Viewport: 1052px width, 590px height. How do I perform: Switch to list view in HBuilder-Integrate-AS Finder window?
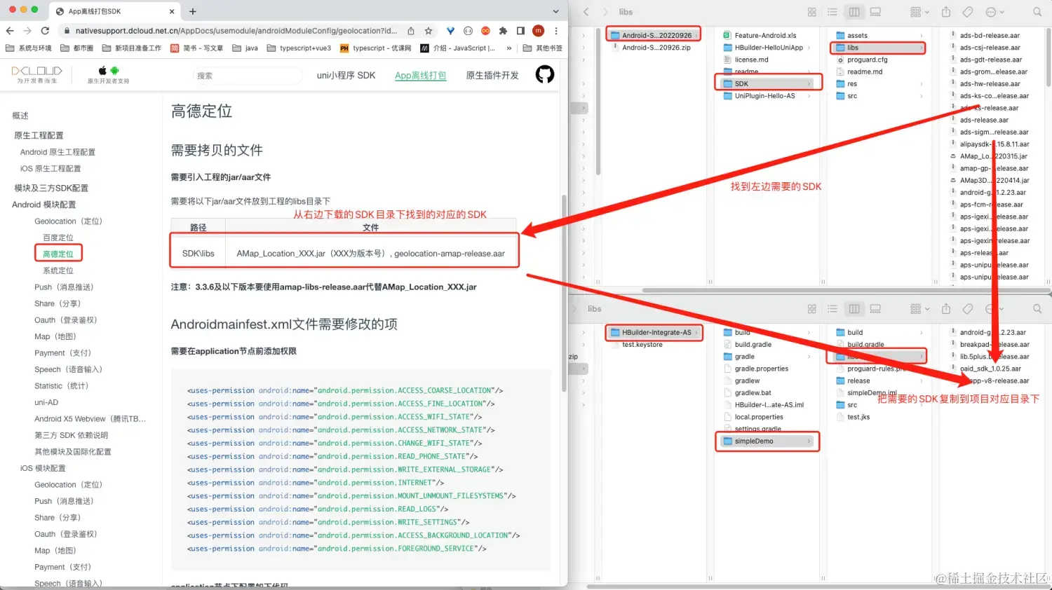tap(832, 309)
